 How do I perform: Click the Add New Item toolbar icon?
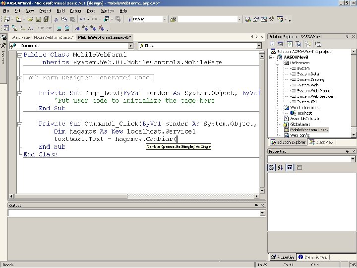coord(18,19)
